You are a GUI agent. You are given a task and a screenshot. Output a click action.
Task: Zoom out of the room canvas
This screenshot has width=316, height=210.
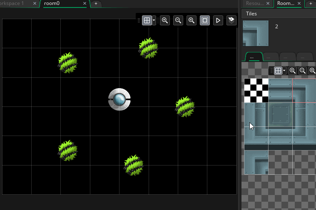pos(178,20)
